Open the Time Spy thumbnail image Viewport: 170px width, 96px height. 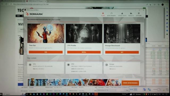[46, 33]
